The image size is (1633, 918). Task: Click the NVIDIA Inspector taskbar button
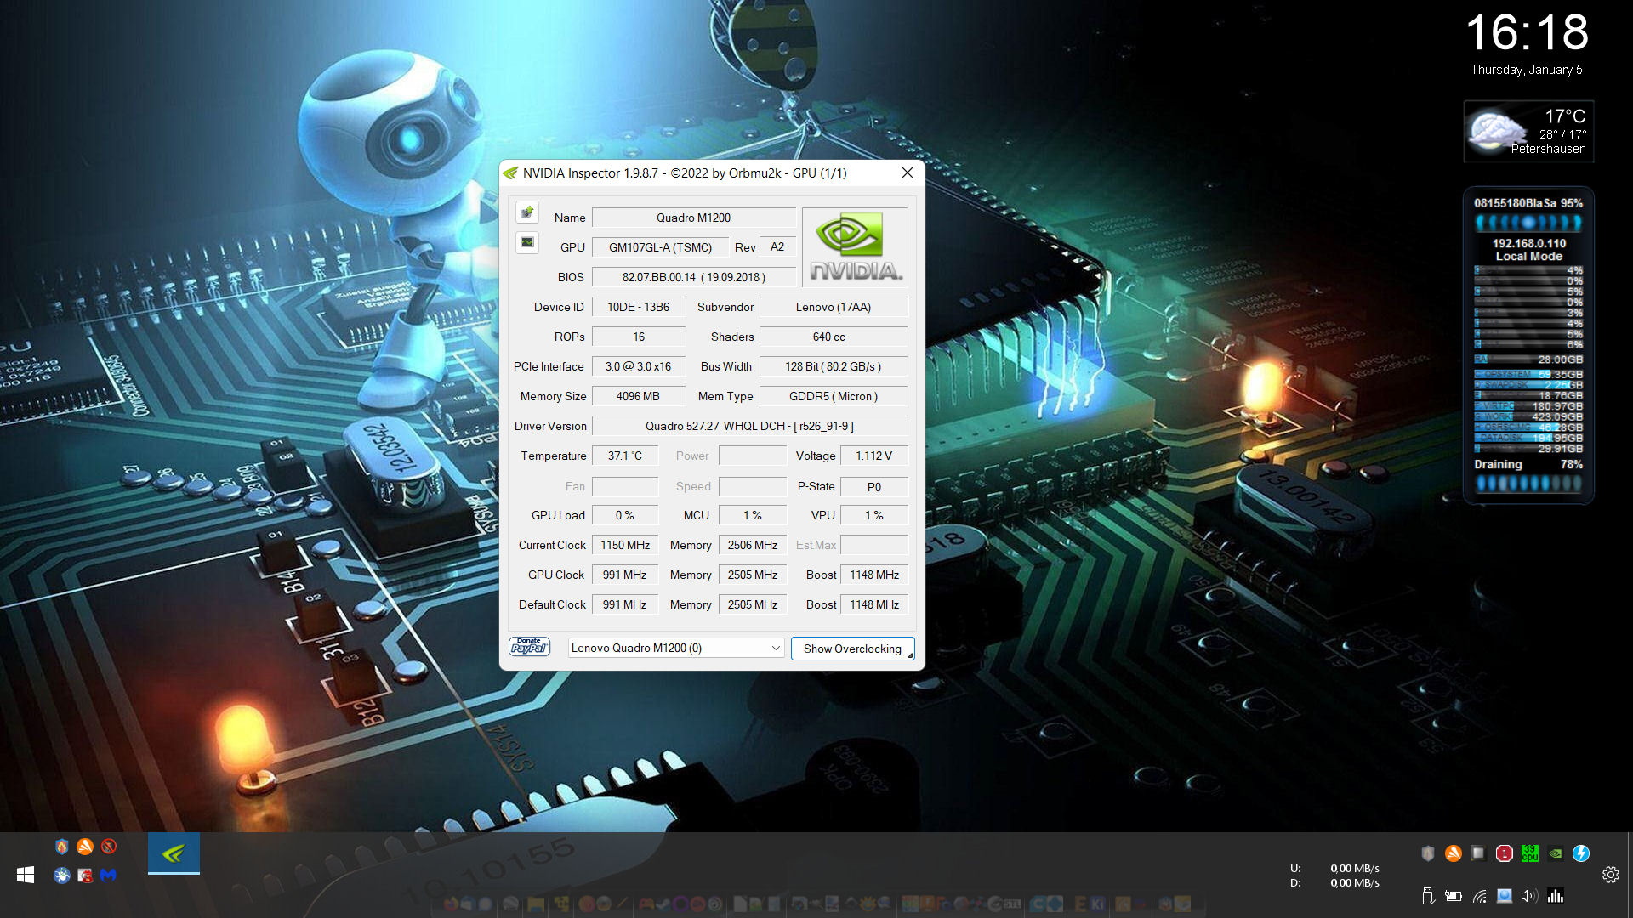[x=174, y=853]
